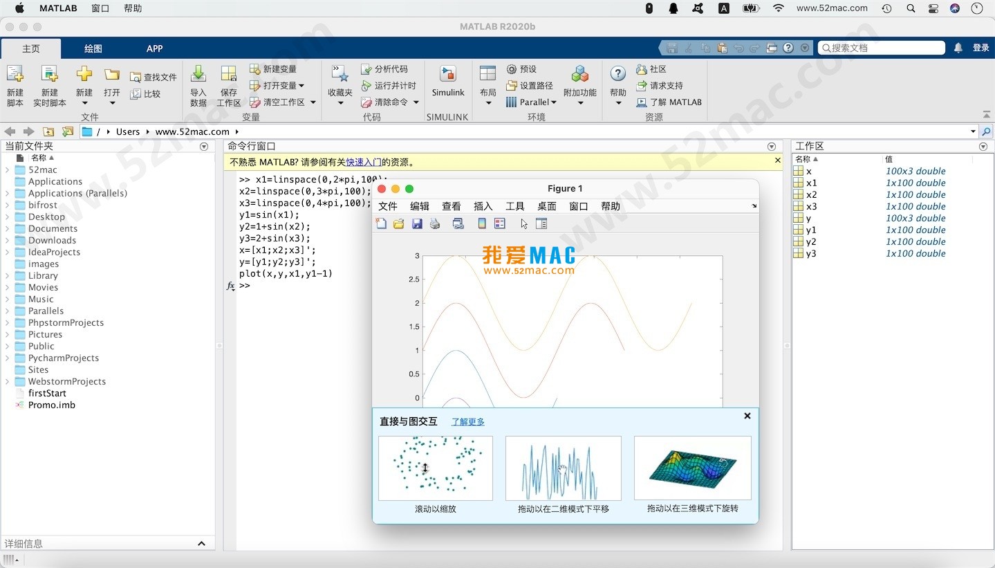Expand the 打开变量 dropdown

pyautogui.click(x=301, y=86)
